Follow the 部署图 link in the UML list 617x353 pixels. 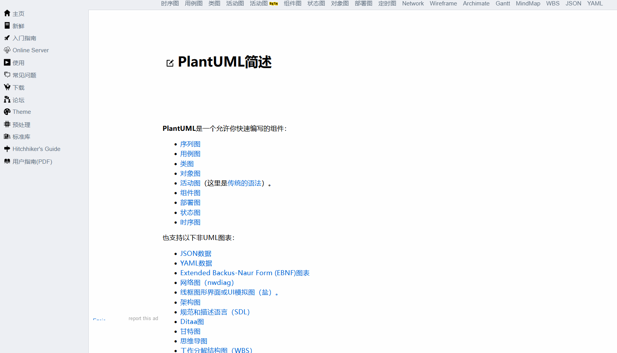click(190, 202)
